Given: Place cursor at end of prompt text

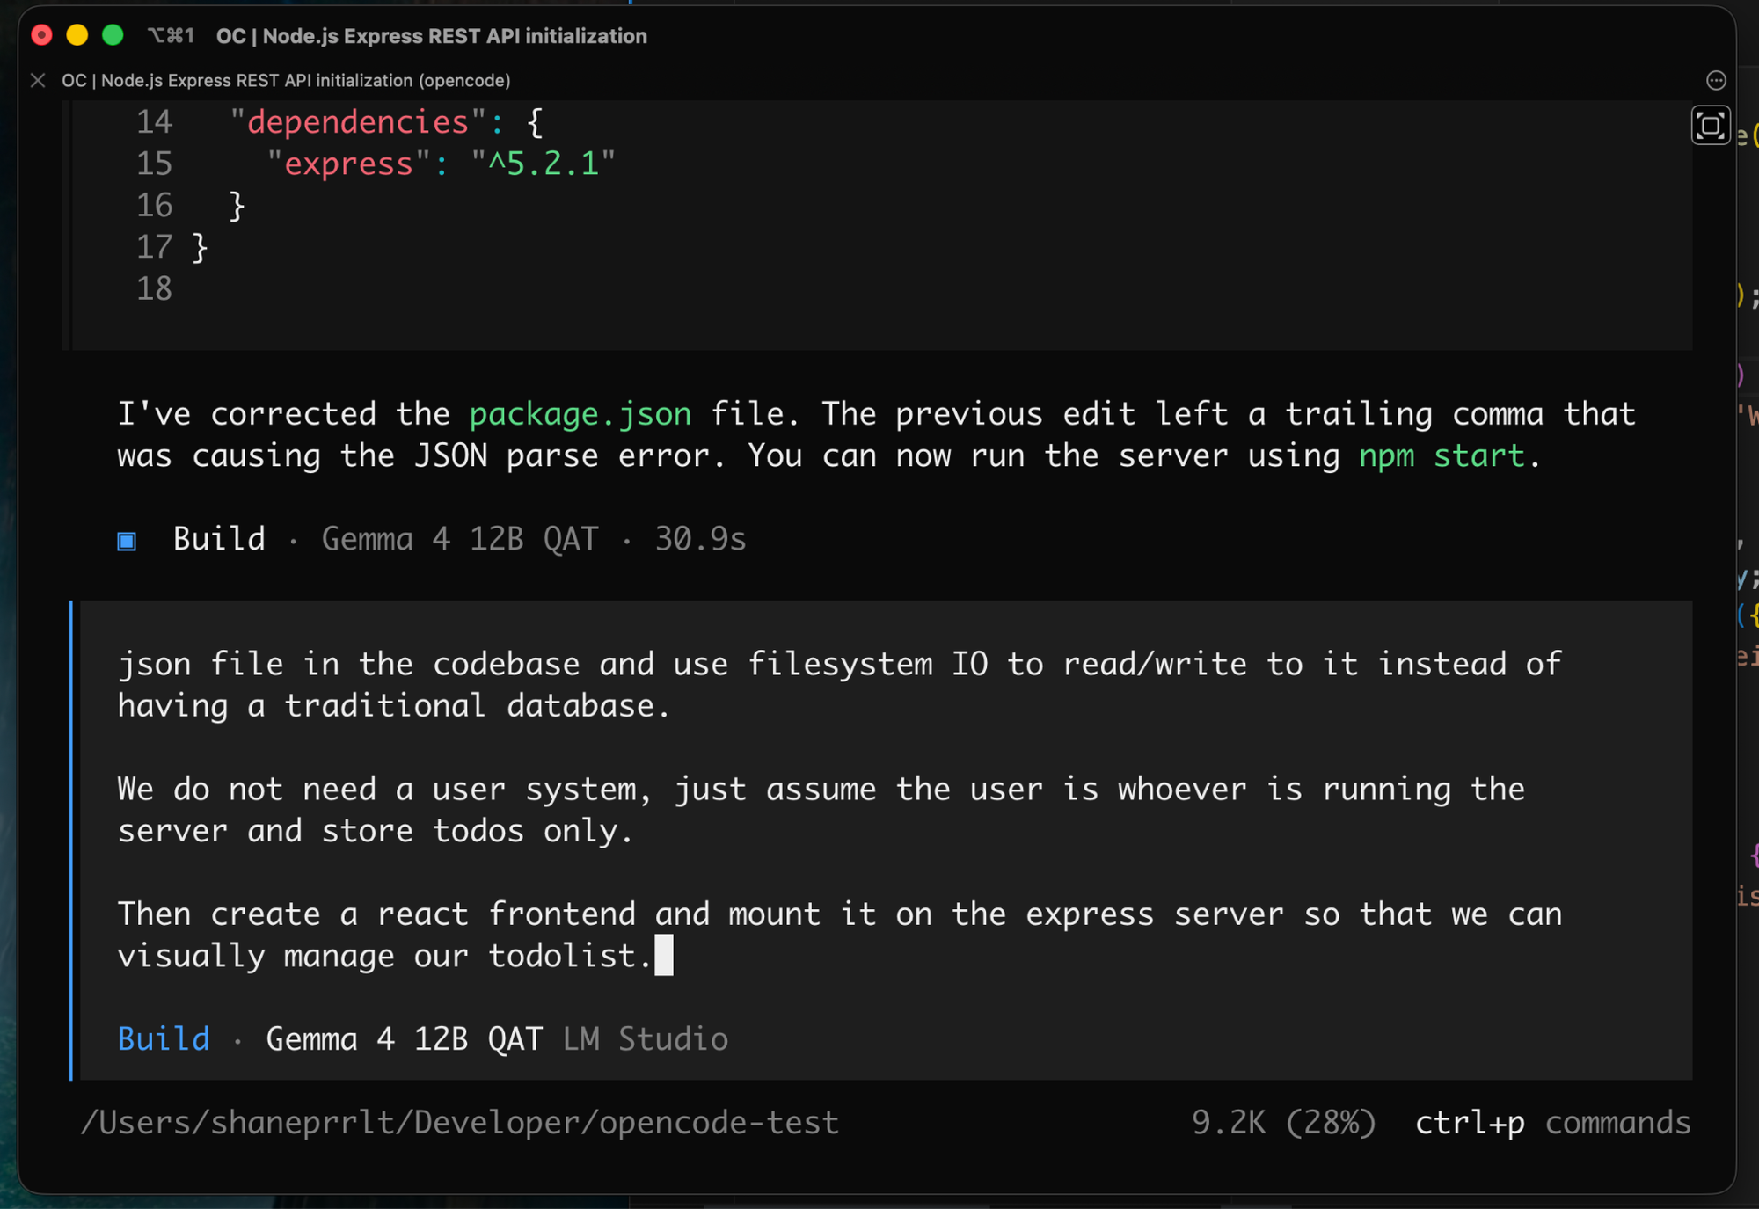Looking at the screenshot, I should pyautogui.click(x=664, y=956).
